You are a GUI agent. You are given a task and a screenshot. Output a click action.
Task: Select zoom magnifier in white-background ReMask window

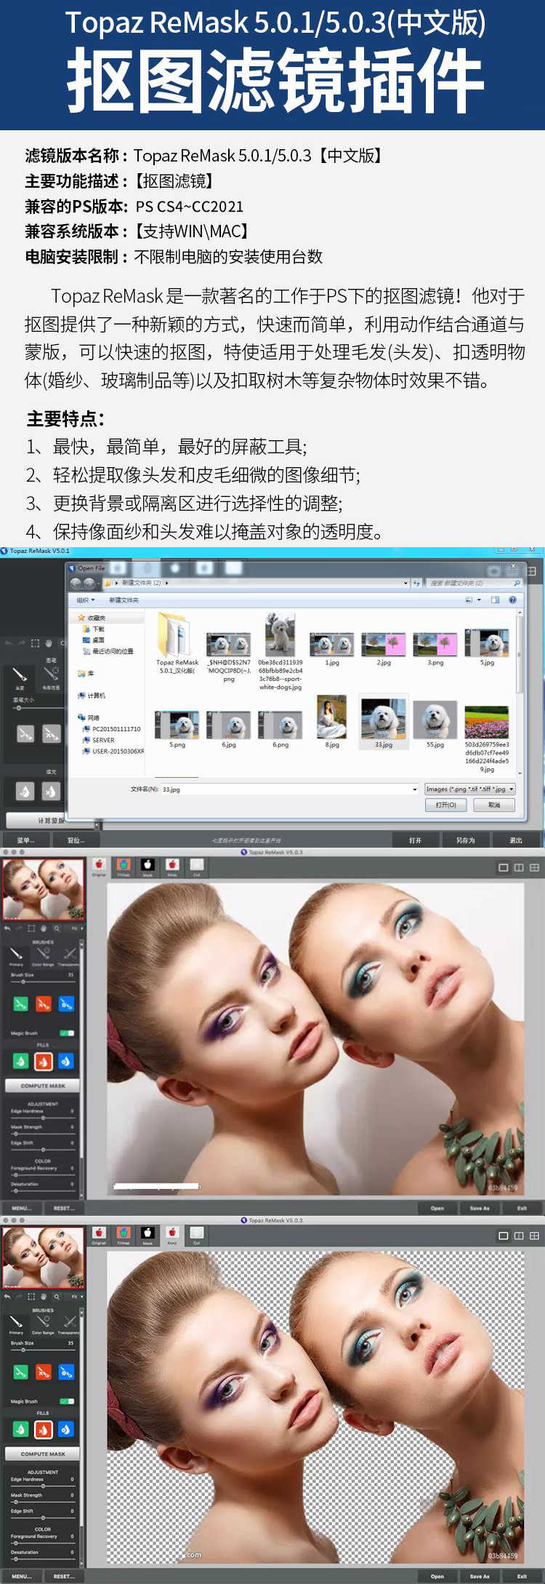[56, 929]
